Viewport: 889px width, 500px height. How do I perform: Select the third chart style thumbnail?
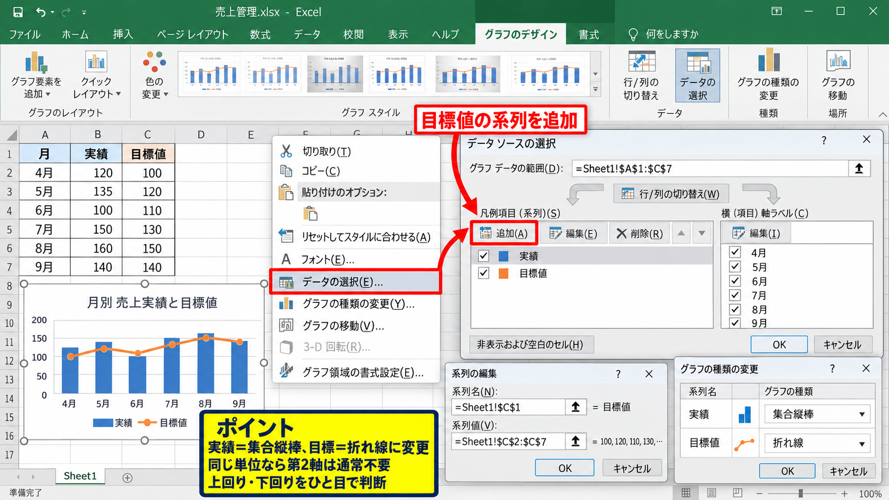tap(336, 74)
